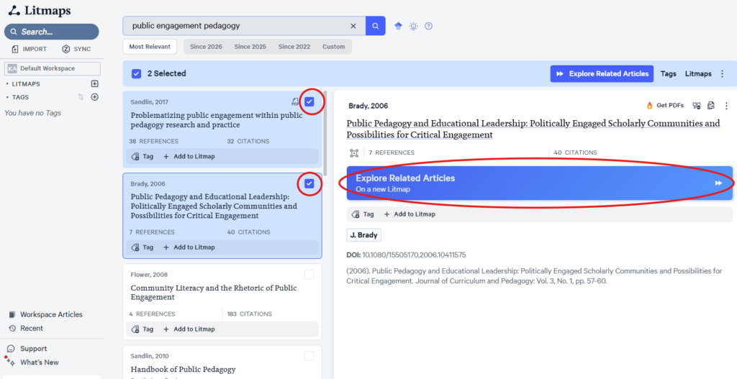Viewport: 737px width, 379px height.
Task: Click the SYNC button
Action: [x=76, y=49]
